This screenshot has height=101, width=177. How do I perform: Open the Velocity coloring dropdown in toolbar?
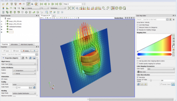[33, 8]
